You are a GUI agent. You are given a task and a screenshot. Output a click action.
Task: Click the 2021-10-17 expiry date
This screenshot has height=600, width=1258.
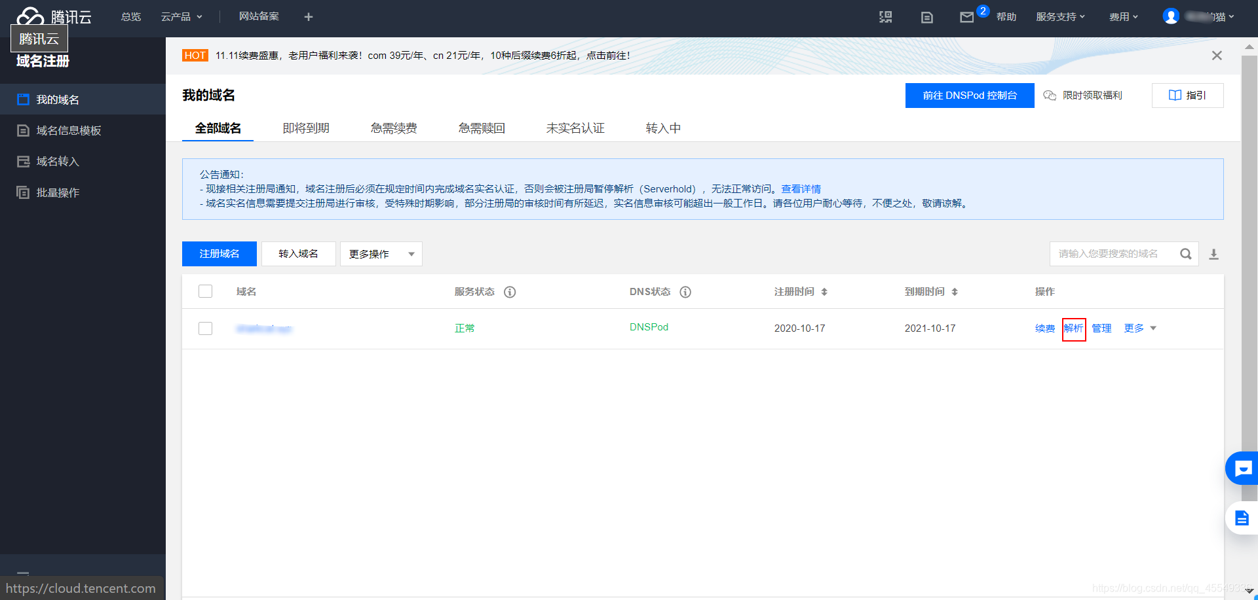[930, 328]
